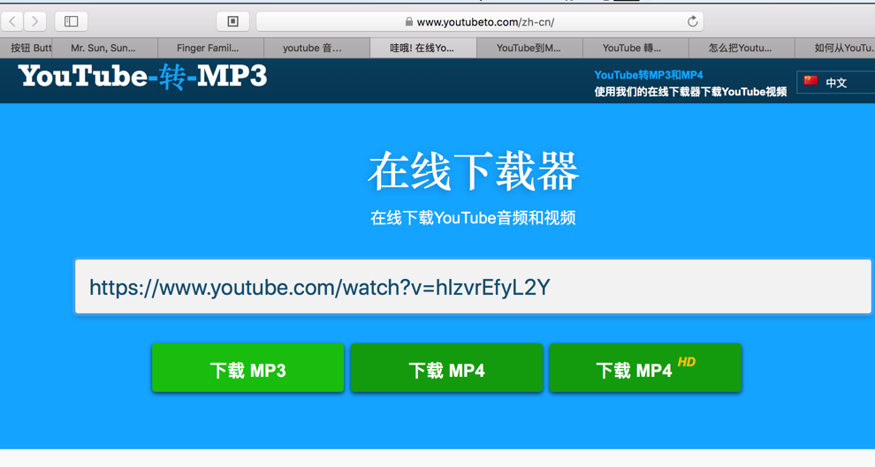The height and width of the screenshot is (467, 875).
Task: Open the 如何从YouTu.. tab
Action: 835,48
